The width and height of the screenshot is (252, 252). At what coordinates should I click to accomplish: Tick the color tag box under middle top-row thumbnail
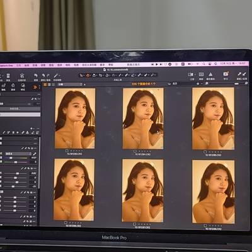(135, 151)
